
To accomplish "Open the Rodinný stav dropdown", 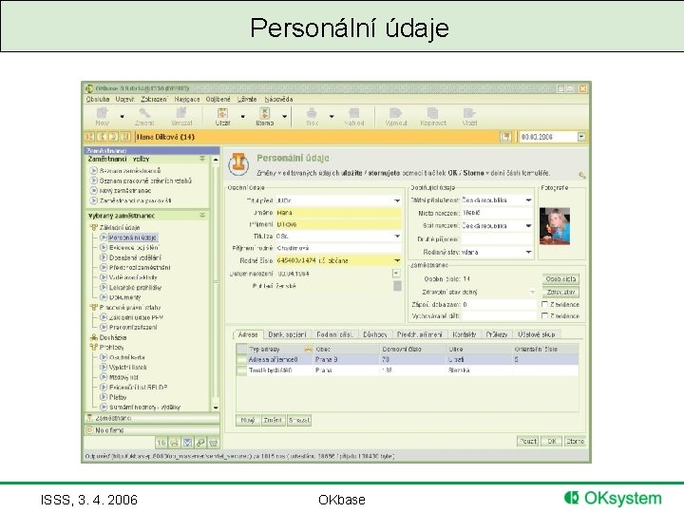I will pos(529,252).
